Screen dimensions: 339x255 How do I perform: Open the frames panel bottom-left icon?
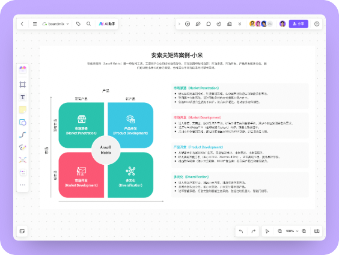point(22,231)
